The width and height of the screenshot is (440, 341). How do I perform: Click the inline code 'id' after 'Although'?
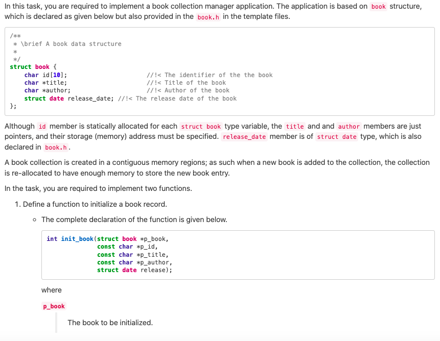click(42, 127)
